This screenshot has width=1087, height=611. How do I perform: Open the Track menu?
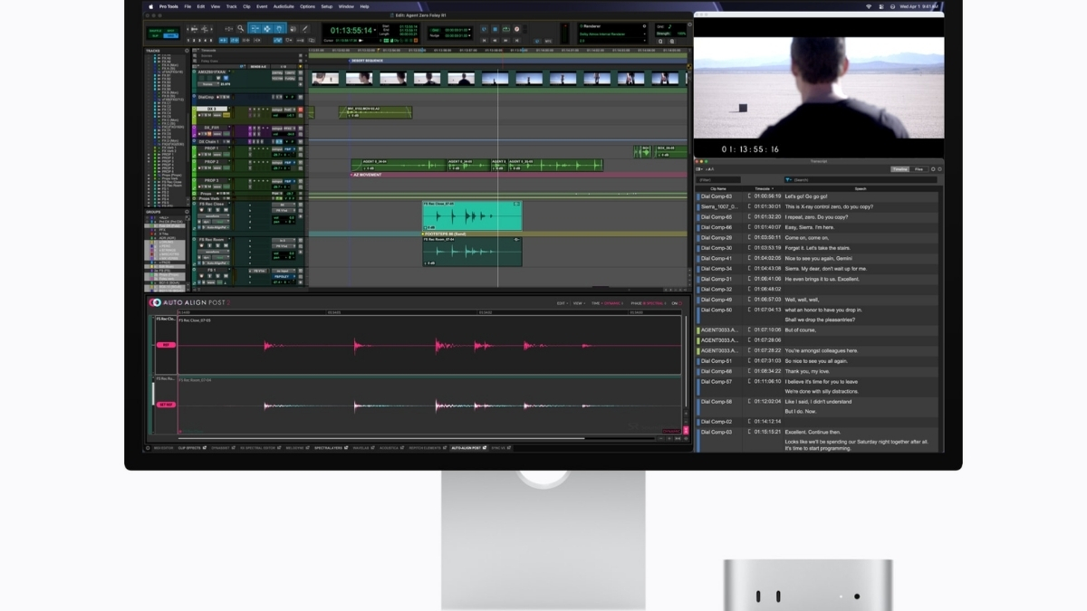click(x=231, y=6)
